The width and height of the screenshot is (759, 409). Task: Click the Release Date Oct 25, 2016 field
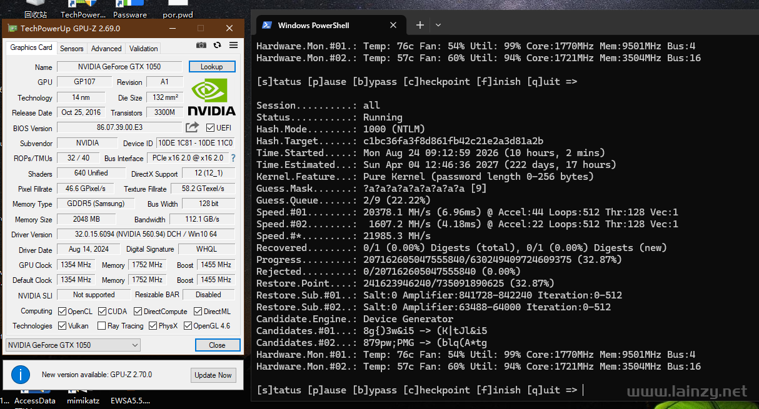tap(81, 112)
